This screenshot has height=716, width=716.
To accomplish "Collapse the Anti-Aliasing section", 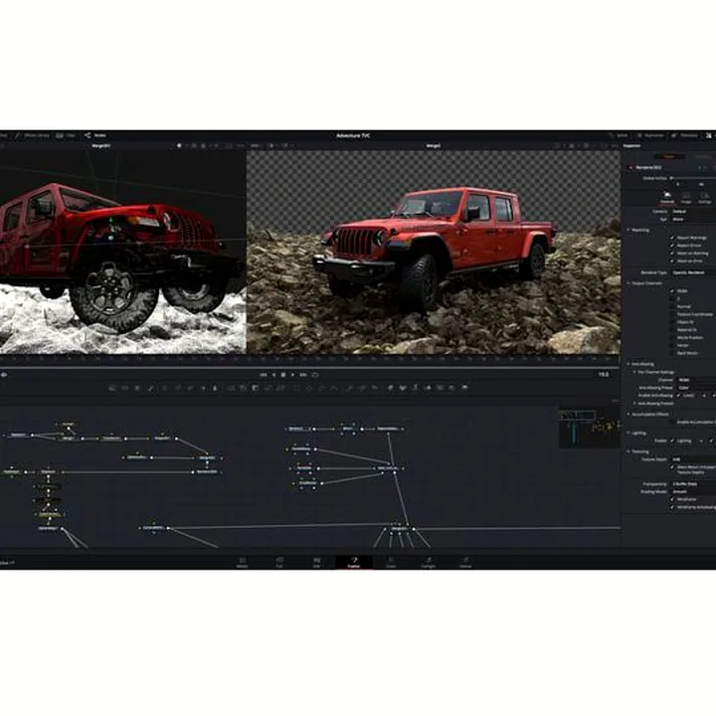I will click(x=628, y=364).
